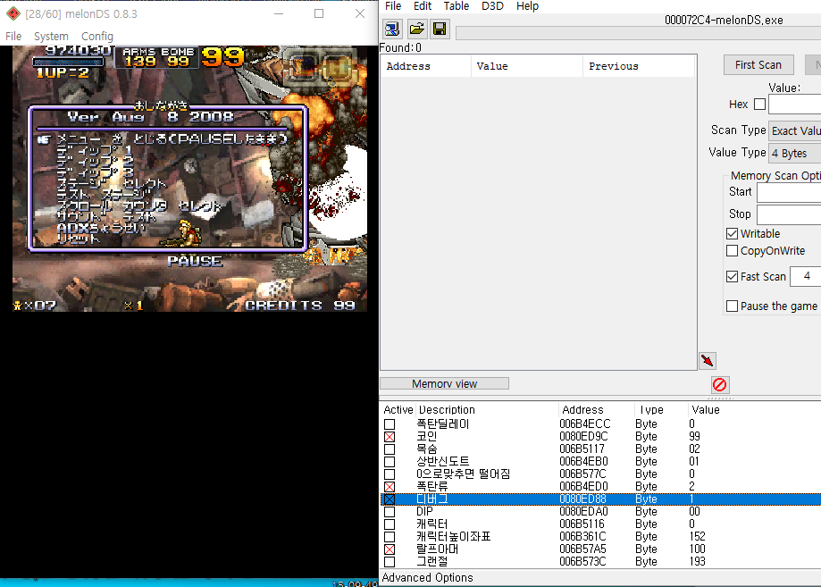Click address 006B4ECC cell
This screenshot has height=587, width=821.
585,423
